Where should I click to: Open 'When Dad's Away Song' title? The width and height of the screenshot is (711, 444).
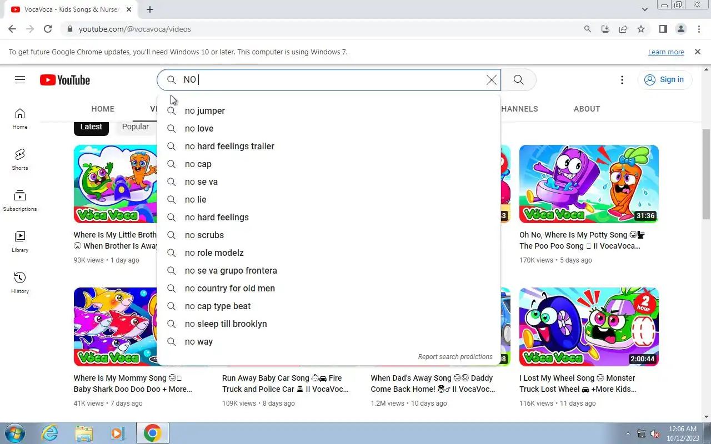[433, 384]
